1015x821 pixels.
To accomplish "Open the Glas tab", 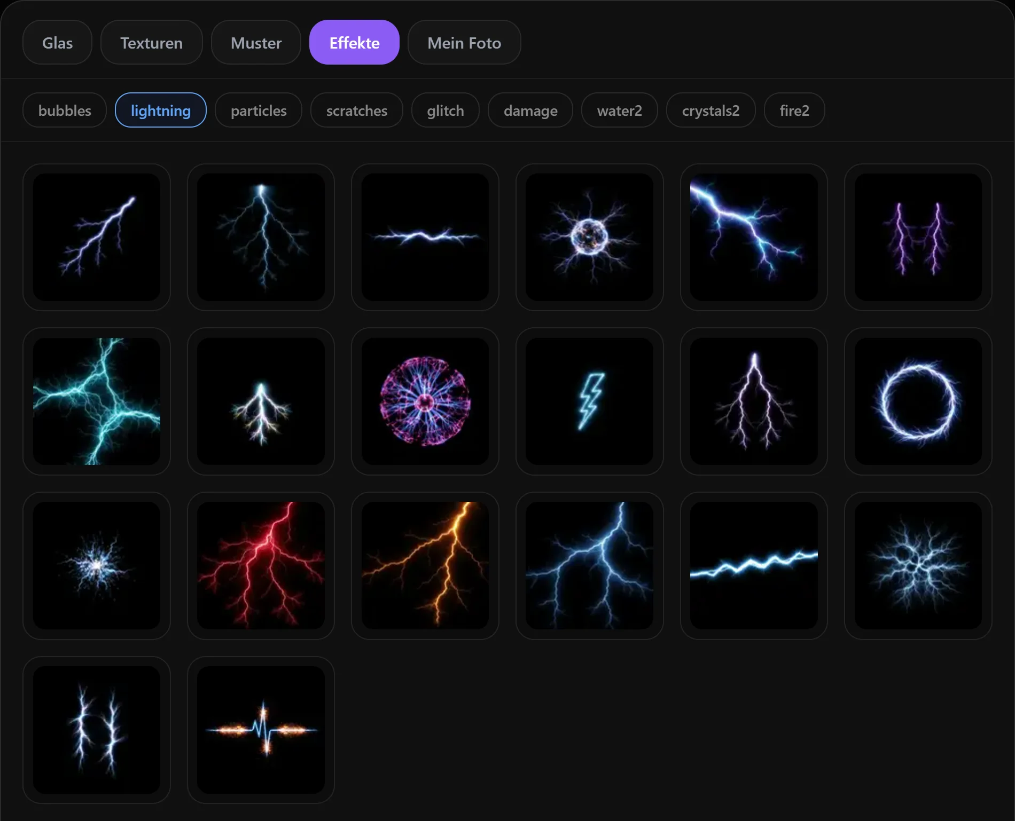I will click(x=57, y=43).
